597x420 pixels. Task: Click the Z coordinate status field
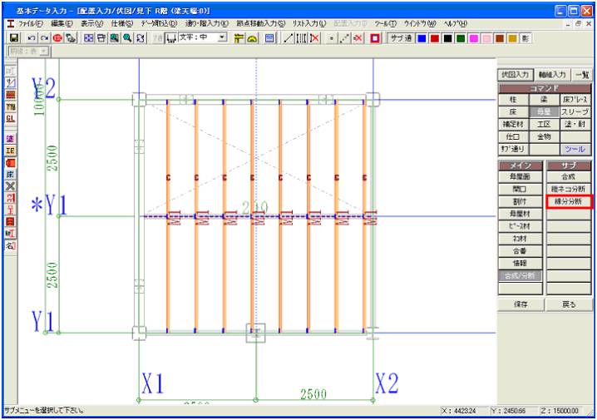coord(563,411)
